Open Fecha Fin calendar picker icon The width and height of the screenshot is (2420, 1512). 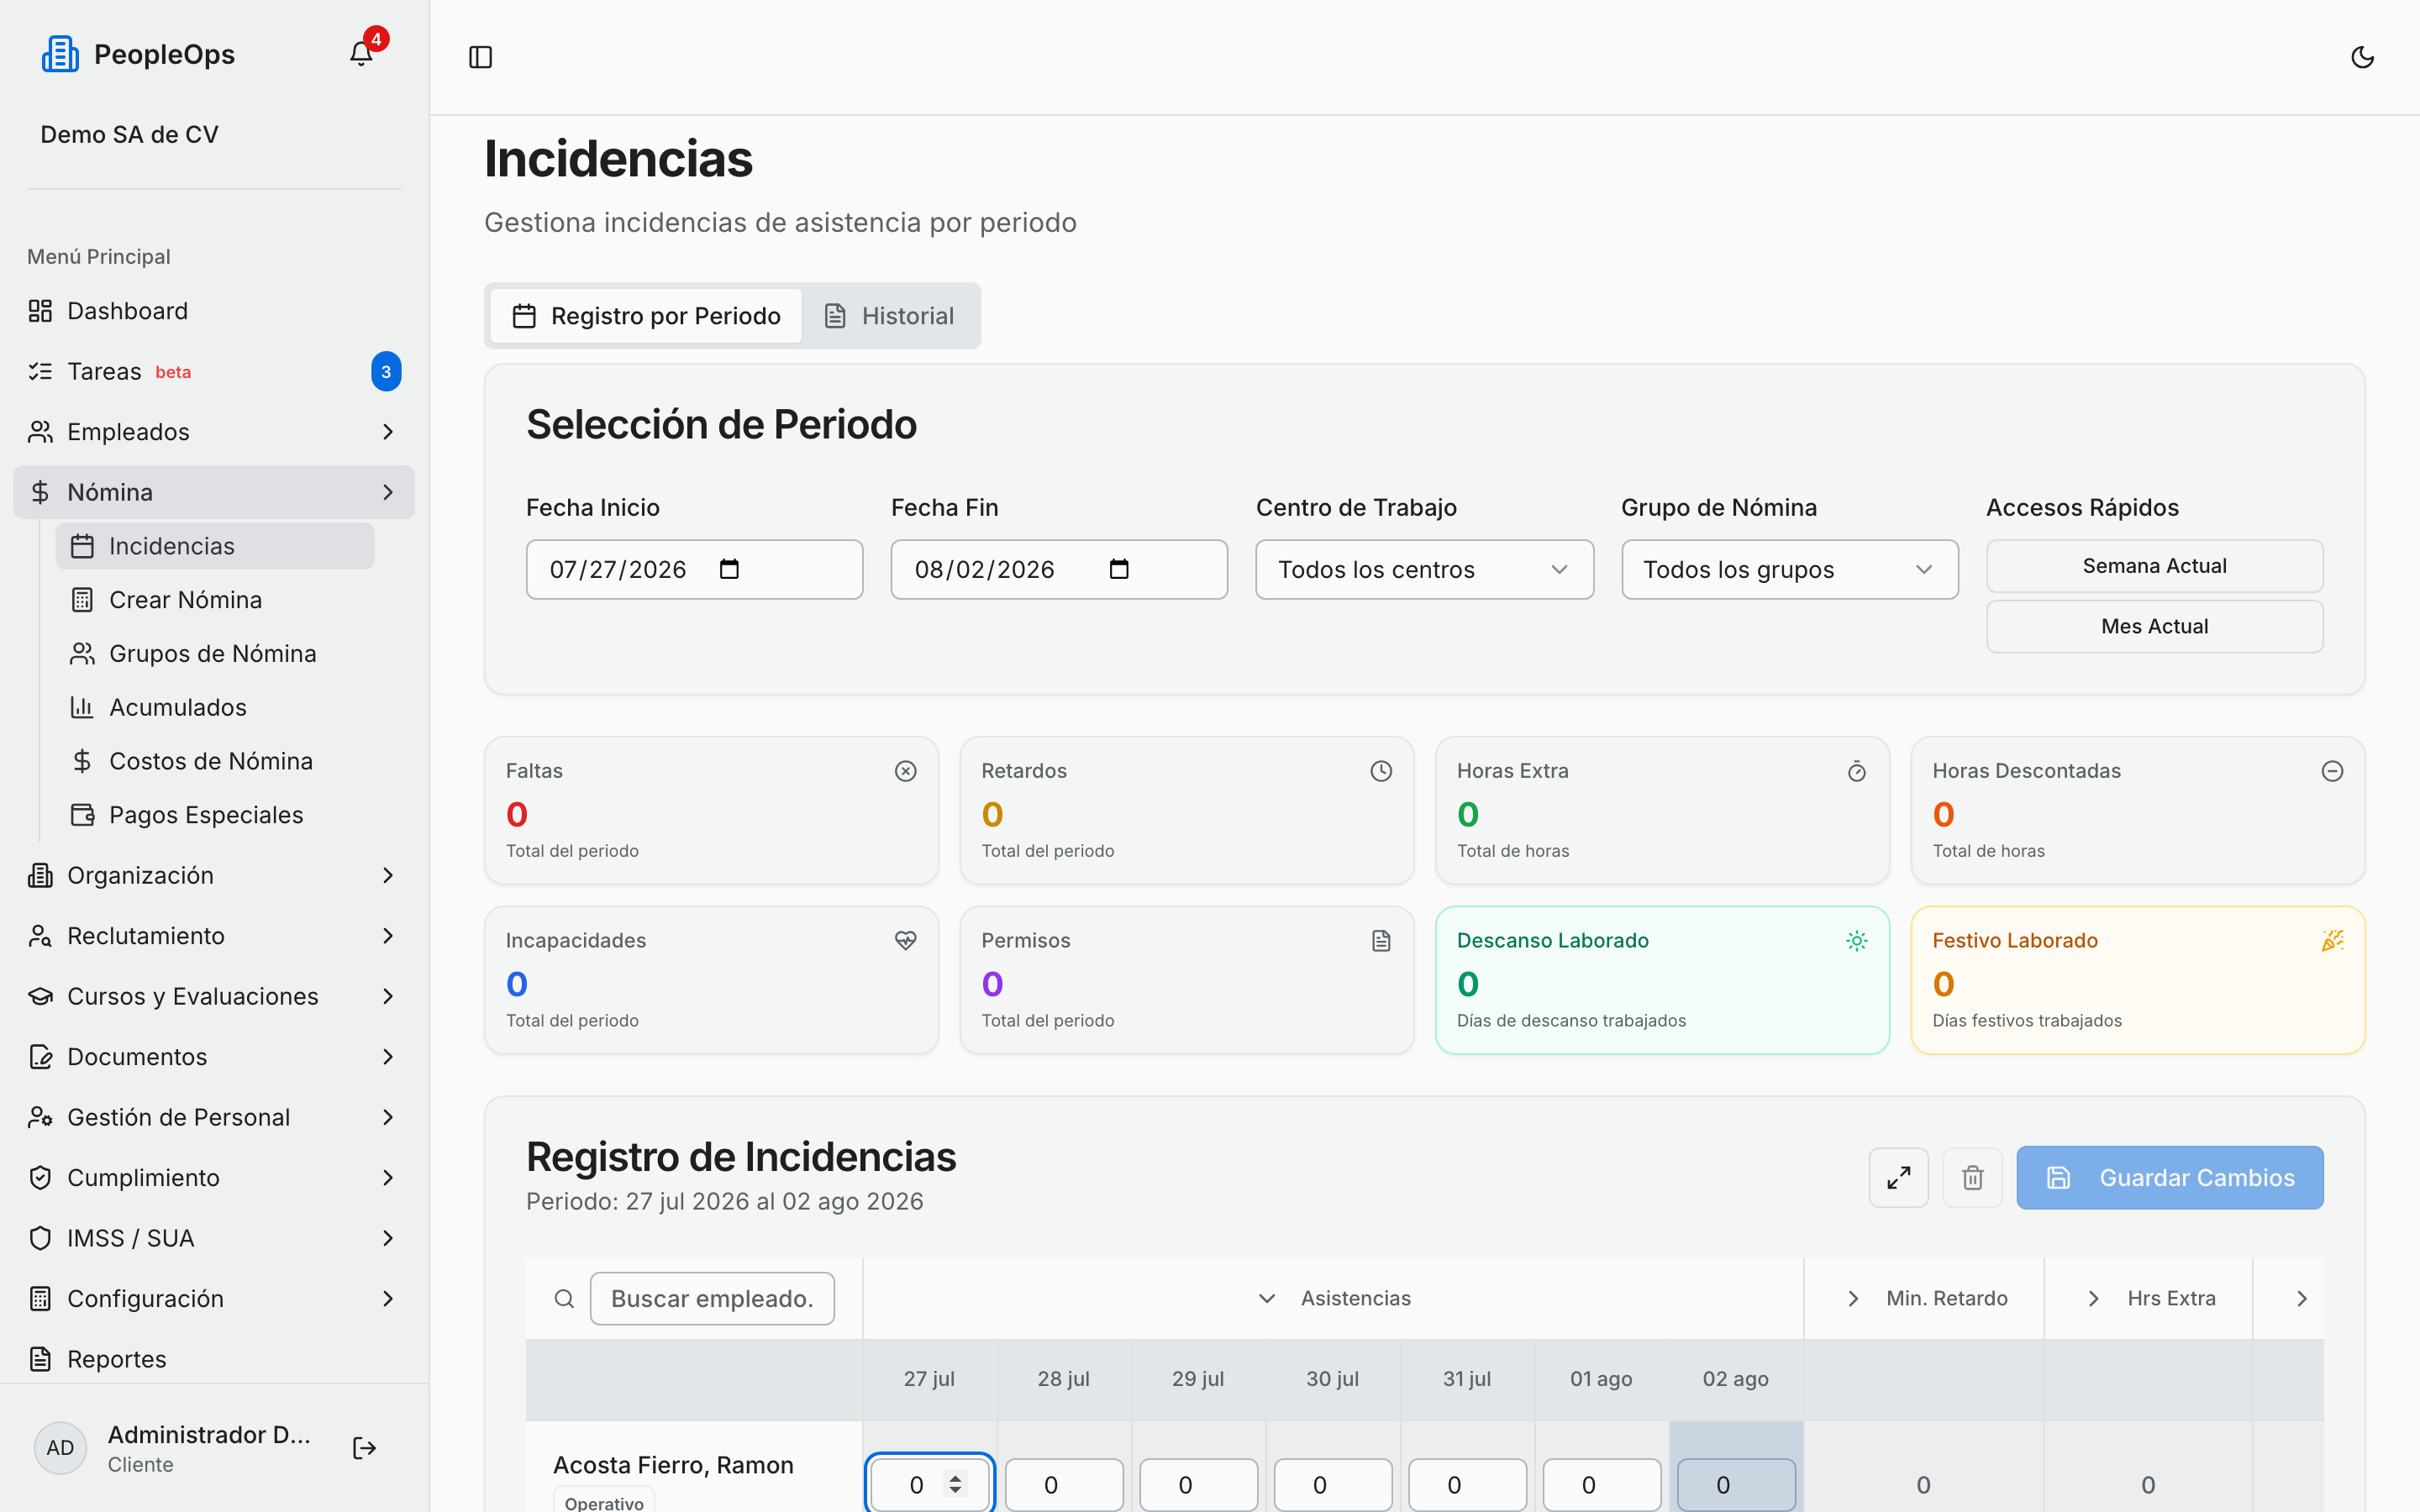pos(1119,569)
